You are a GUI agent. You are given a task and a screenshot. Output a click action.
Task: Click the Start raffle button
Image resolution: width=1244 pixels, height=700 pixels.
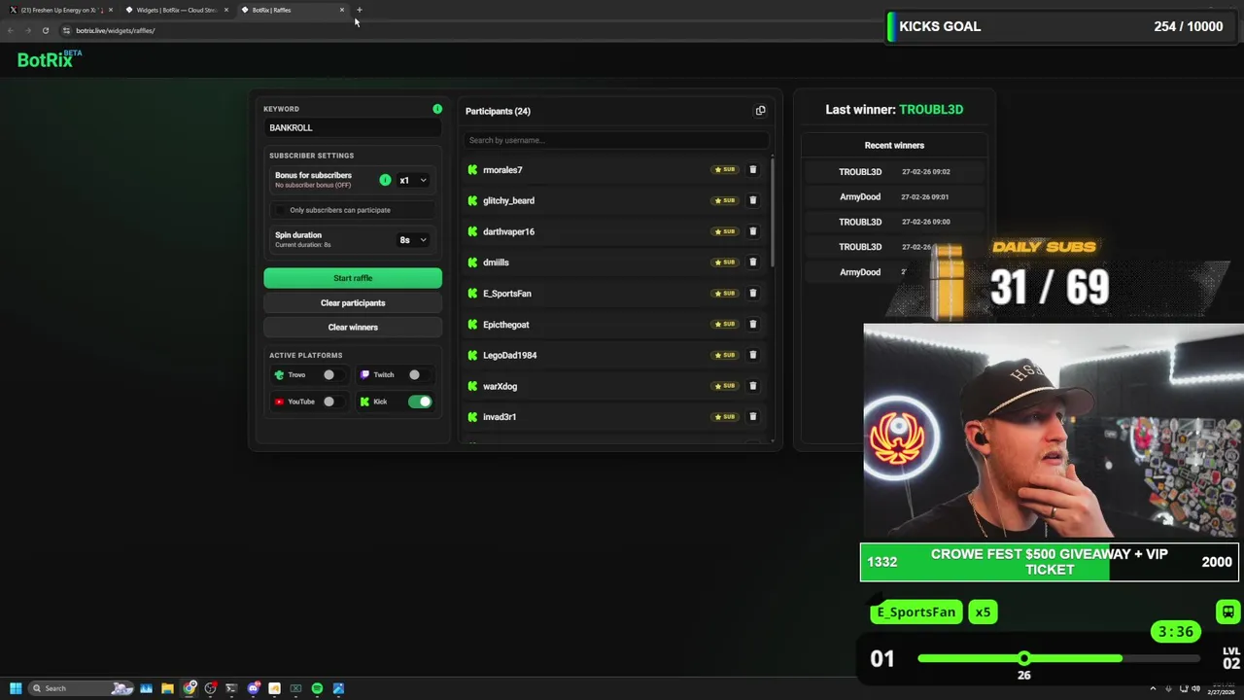353,278
